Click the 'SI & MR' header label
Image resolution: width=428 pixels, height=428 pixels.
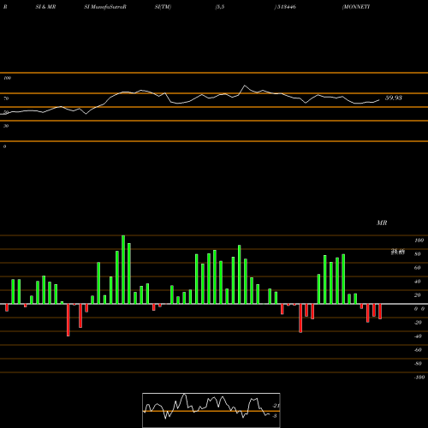[x=45, y=7]
